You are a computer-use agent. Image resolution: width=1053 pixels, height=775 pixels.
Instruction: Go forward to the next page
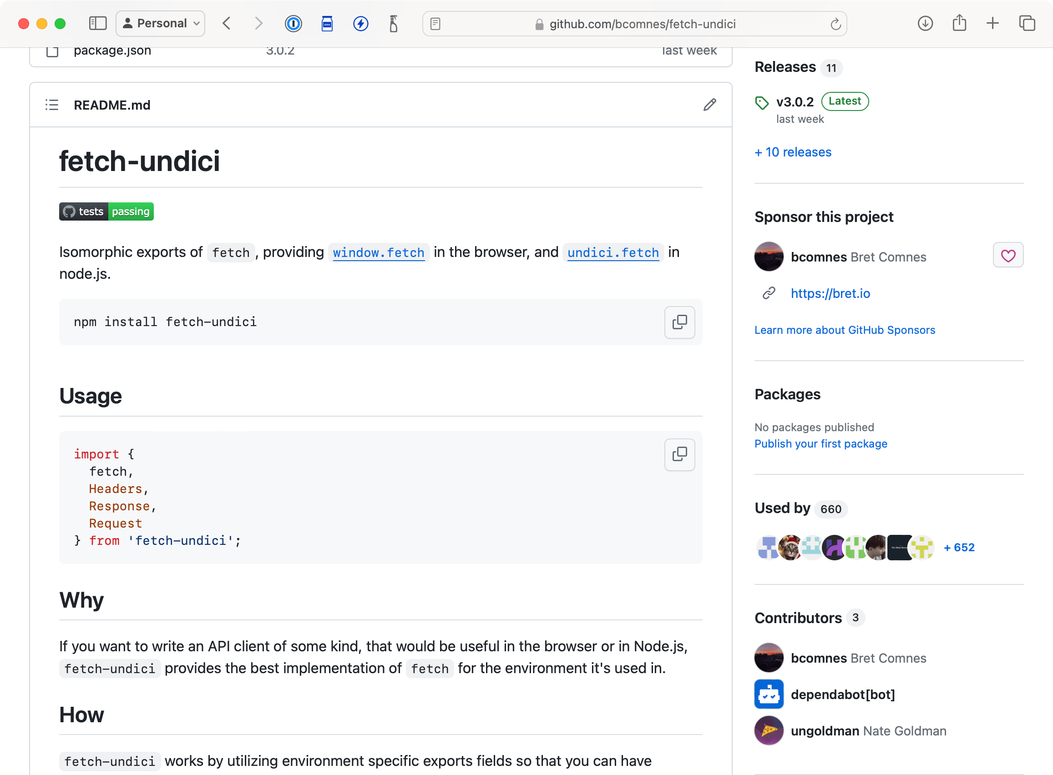tap(258, 24)
